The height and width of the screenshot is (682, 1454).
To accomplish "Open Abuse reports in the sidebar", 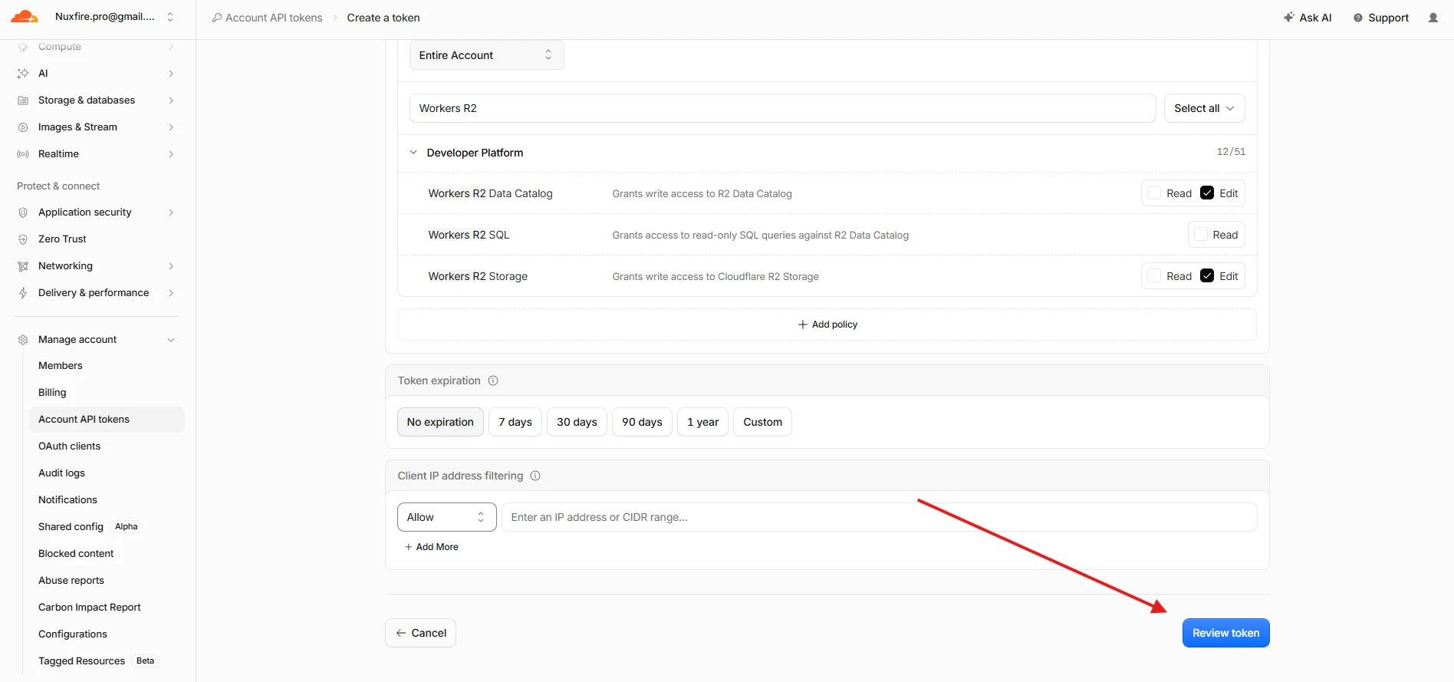I will (71, 581).
